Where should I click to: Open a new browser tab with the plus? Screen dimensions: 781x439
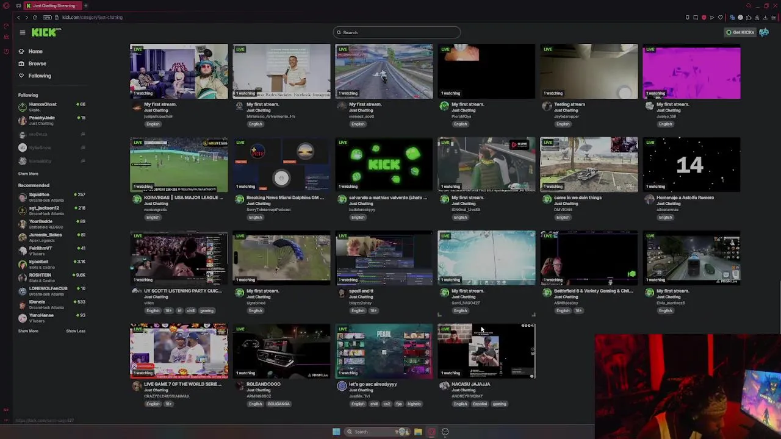[x=85, y=5]
